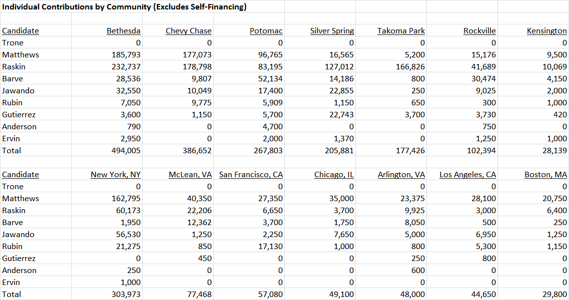Image resolution: width=569 pixels, height=300 pixels.
Task: Select the first Candidate header cell
Action: click(x=21, y=31)
